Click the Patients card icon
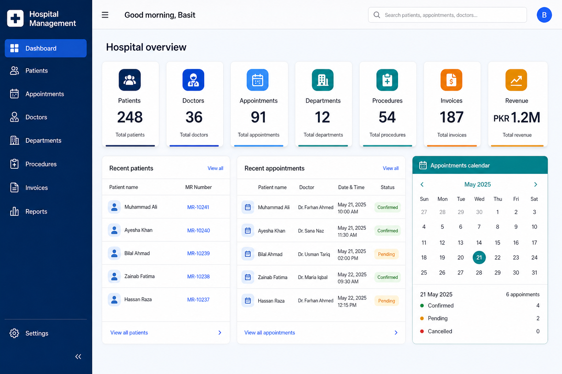Image resolution: width=562 pixels, height=374 pixels. pos(130,80)
